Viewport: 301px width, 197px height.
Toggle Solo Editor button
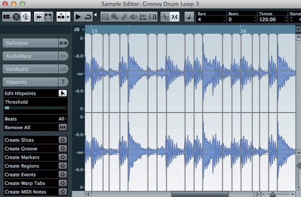(17, 17)
